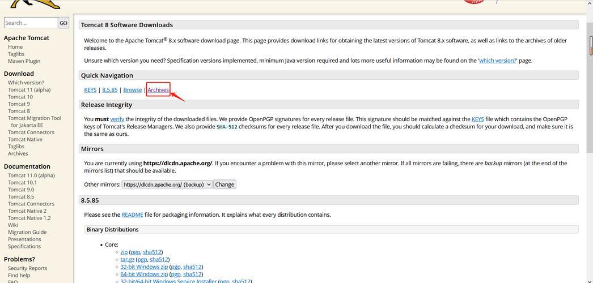Open the Home sidebar link

(15, 47)
